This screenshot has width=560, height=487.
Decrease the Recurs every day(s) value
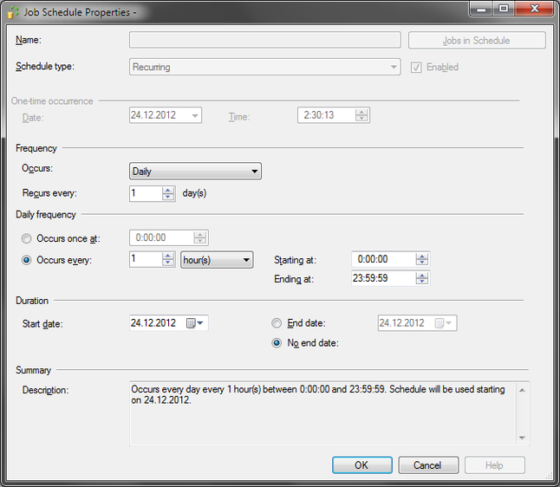pyautogui.click(x=169, y=198)
